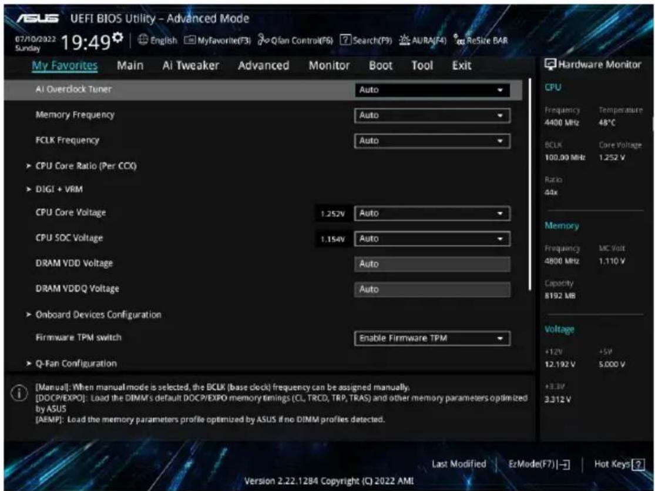The height and width of the screenshot is (491, 655).
Task: Open CPU SOC Voltage dropdown
Action: click(432, 239)
